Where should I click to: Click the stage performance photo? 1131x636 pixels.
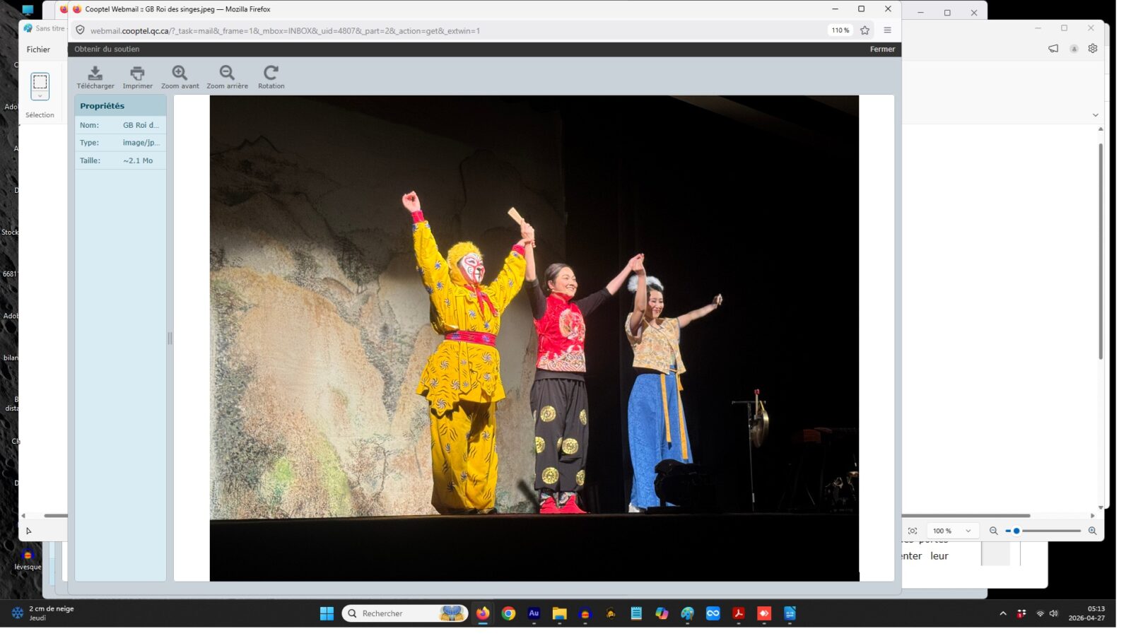[x=534, y=338]
